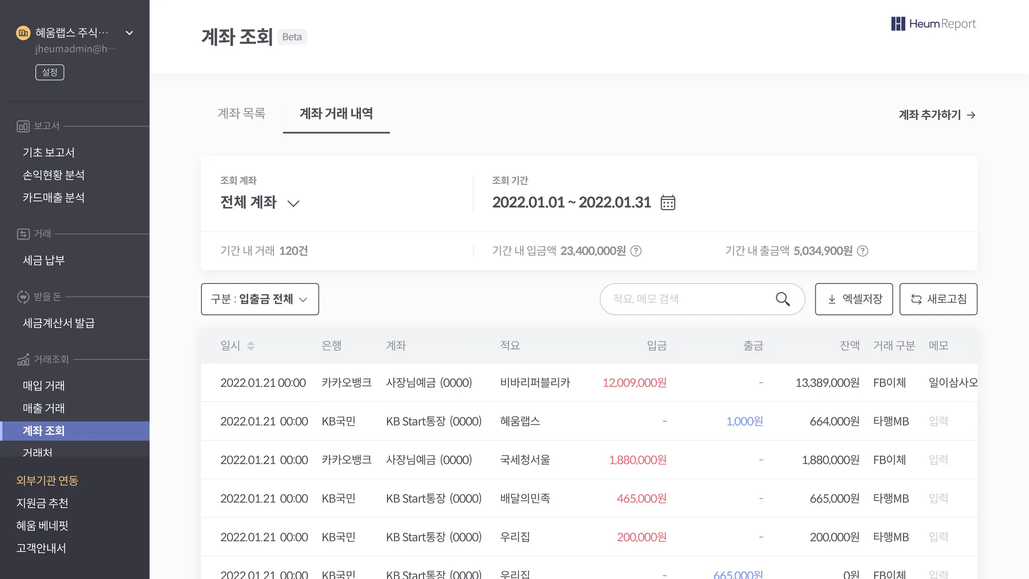Click the 설정 settings button

pos(50,72)
